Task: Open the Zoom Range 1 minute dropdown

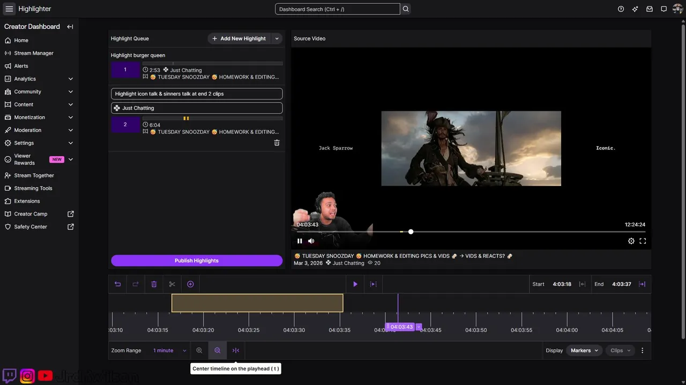Action: pyautogui.click(x=170, y=350)
